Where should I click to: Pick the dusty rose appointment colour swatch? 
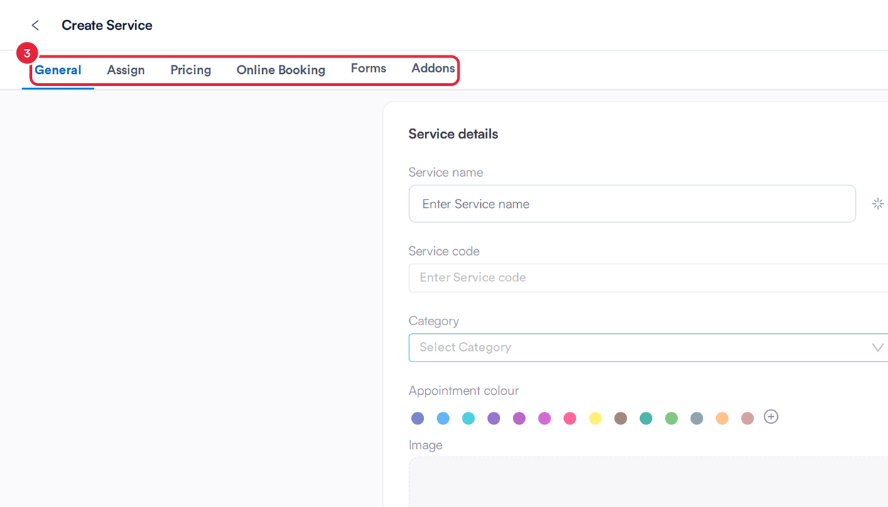tap(747, 418)
